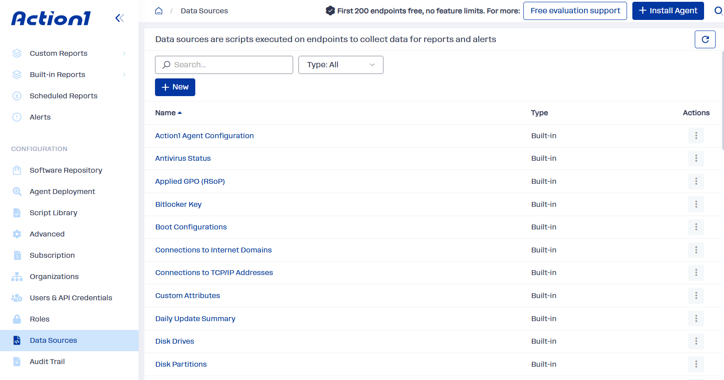Click the Subscription invoice icon
This screenshot has width=724, height=380.
pos(17,255)
